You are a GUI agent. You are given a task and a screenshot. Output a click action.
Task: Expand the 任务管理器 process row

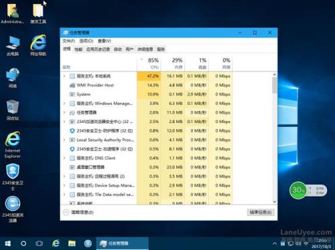[x=64, y=112]
